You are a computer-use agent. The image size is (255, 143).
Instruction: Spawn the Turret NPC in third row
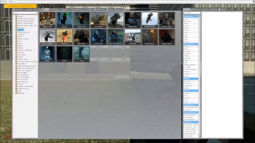point(81,54)
